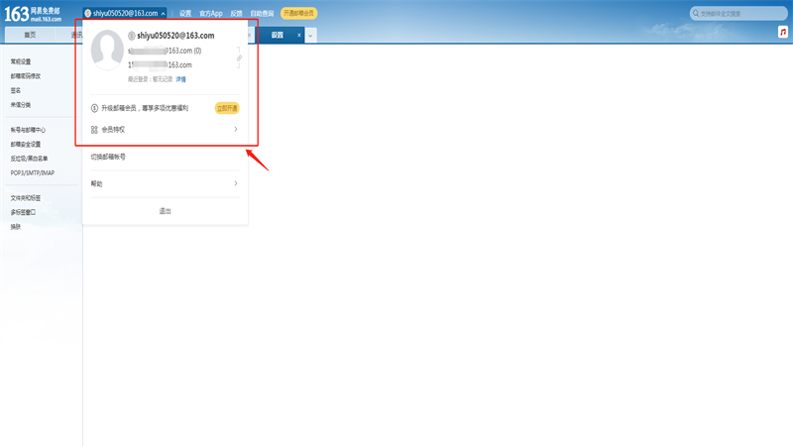This screenshot has height=446, width=793.
Task: Open 官方App link in the header
Action: click(x=211, y=14)
